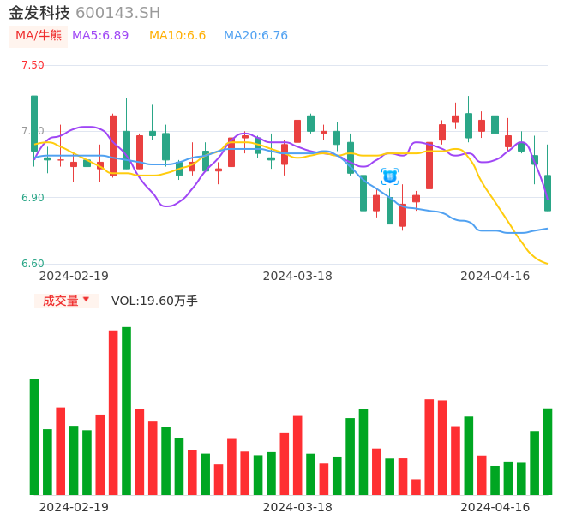Click the tallest red volume bar
Screen dimensions: 588x519
tap(113, 413)
